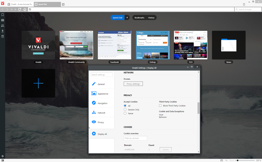
Task: Open the Vivaldi speed dial thumbnail
Action: [38, 45]
